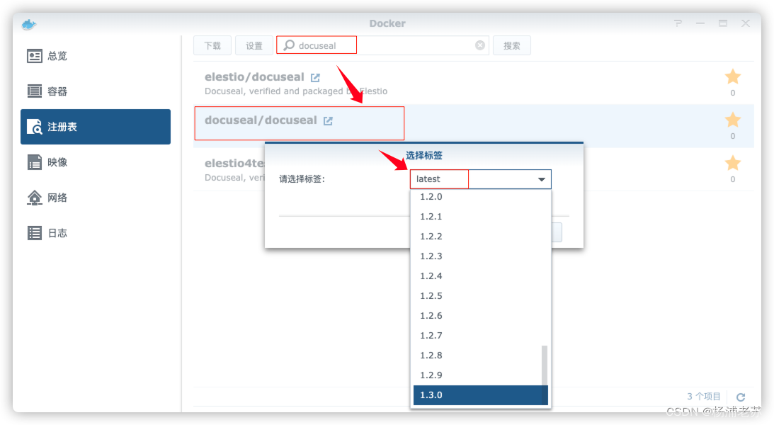Choose tag 1.2.4 from list
The image size is (774, 425).
480,276
